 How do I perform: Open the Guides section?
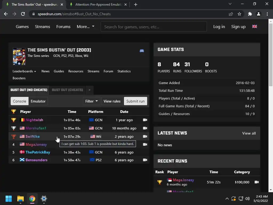[x=59, y=71]
